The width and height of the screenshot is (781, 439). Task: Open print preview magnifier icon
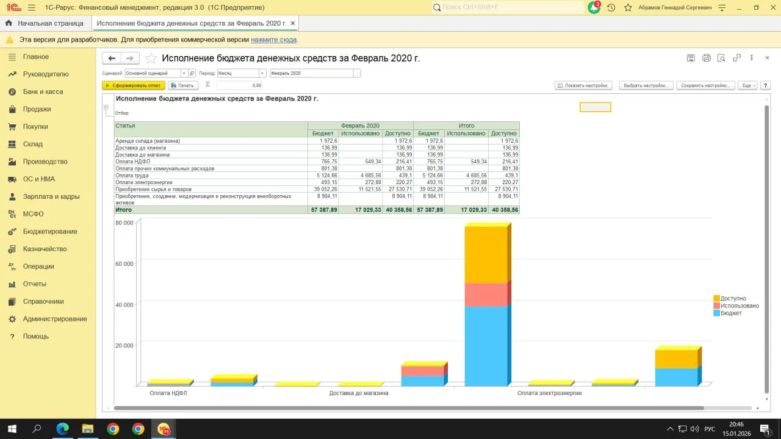721,58
